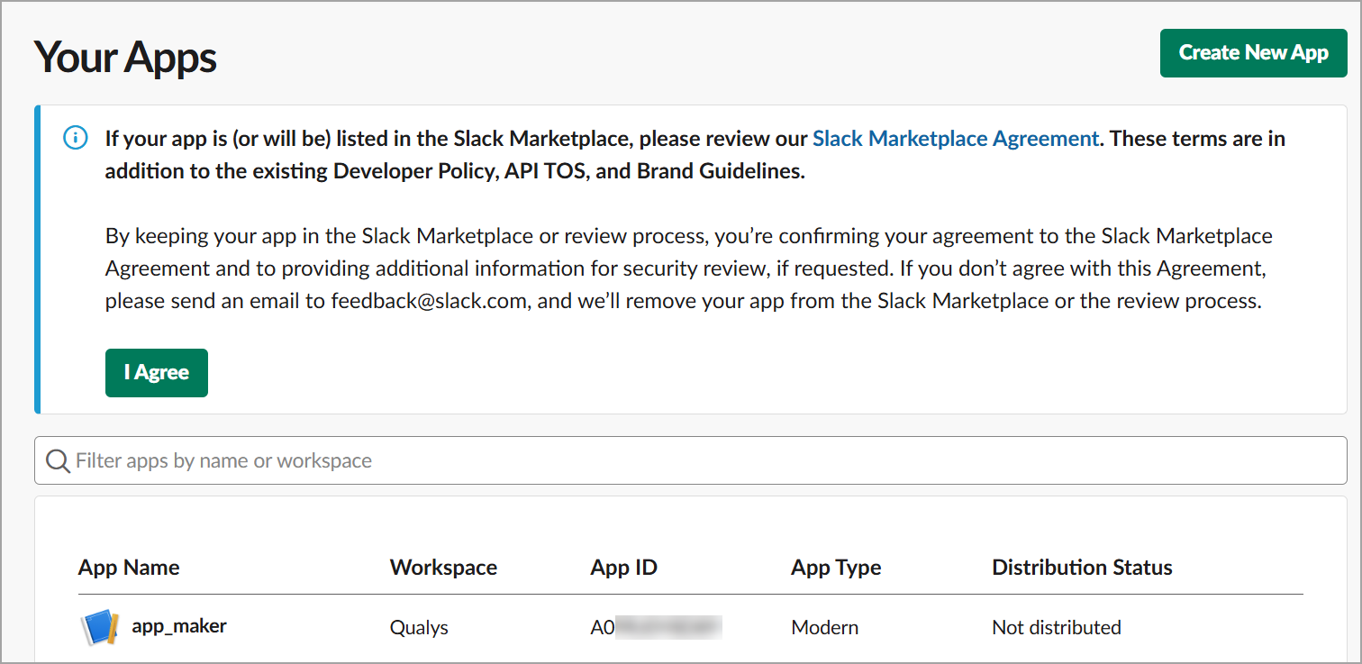This screenshot has height=664, width=1362.
Task: Click the magnifier icon in the filter bar
Action: [x=58, y=461]
